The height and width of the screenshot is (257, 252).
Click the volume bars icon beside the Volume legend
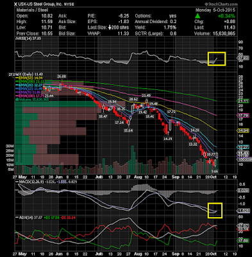coord(17,100)
